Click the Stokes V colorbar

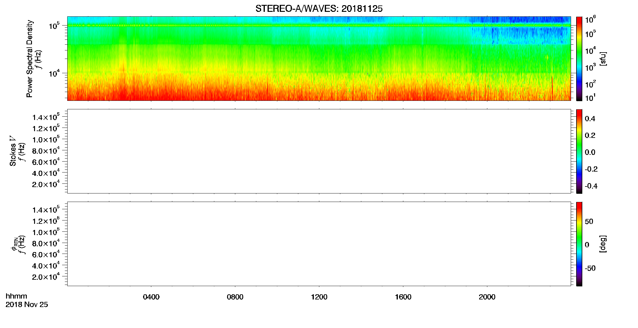(x=579, y=151)
